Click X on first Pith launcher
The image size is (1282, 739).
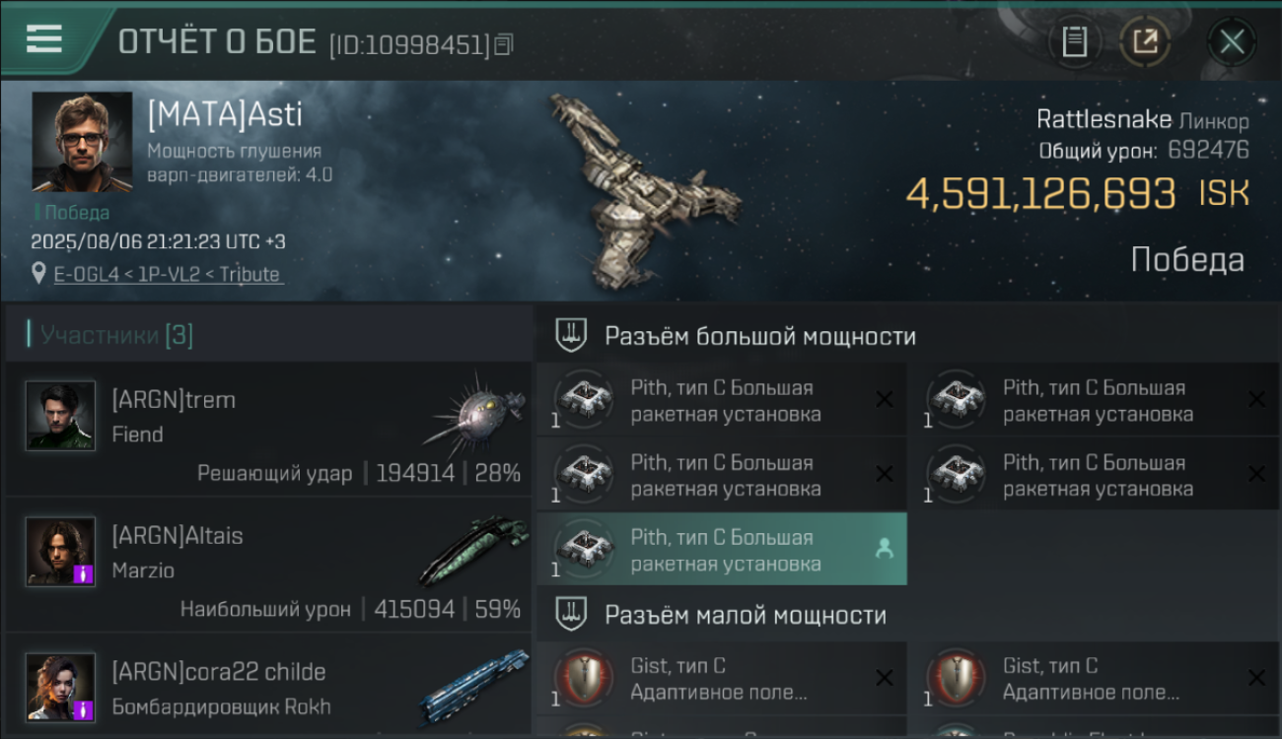(885, 399)
